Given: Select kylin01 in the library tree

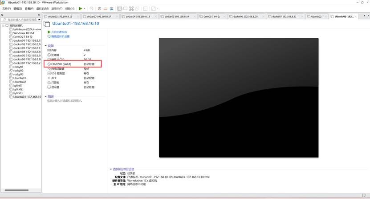Looking at the screenshot, I should [x=16, y=86].
